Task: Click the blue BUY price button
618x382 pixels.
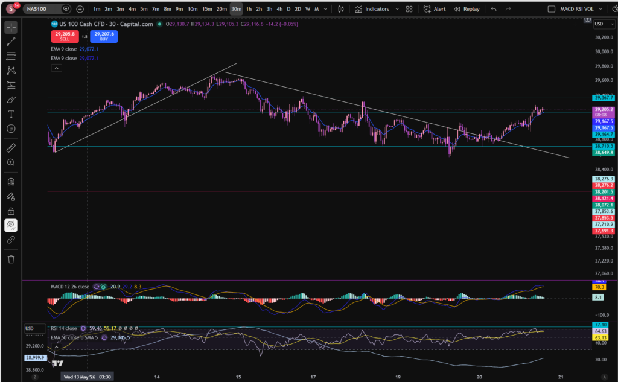Action: point(104,36)
